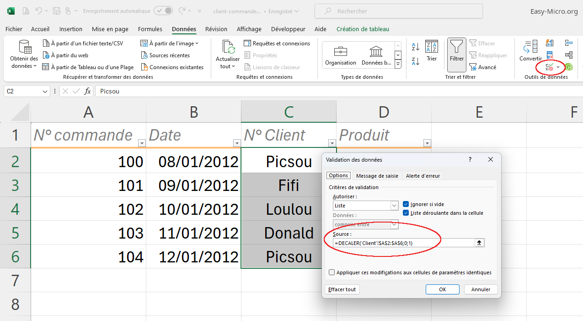Open filter dropdown on N° Client header

[332, 143]
